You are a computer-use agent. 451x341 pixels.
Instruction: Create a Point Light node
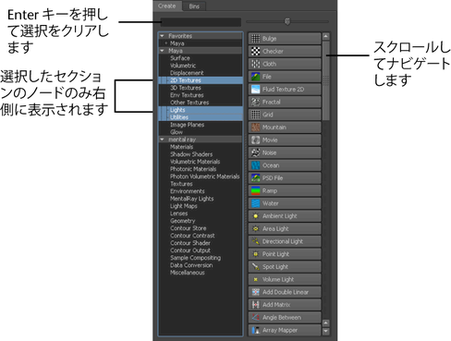[x=285, y=254]
